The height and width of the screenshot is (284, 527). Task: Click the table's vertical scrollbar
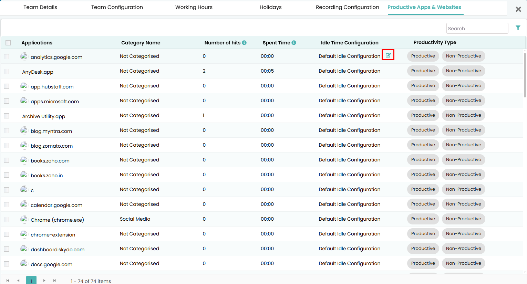click(525, 75)
